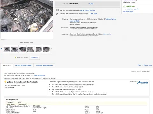153x114 pixels.
Task: Open 'See other items' link
Action: 128,11
